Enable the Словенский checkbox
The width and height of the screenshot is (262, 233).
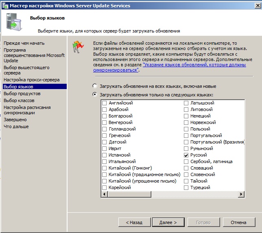(x=186, y=174)
